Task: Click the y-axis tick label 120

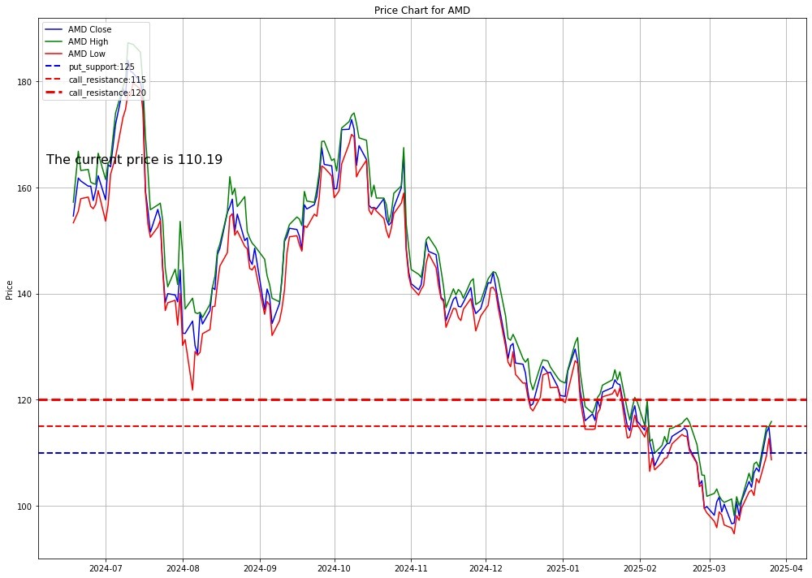Action: click(24, 400)
